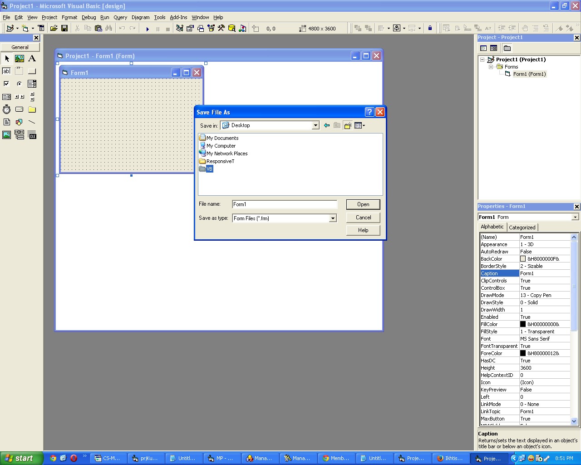
Task: Select the TextBox control tool
Action: click(6, 70)
